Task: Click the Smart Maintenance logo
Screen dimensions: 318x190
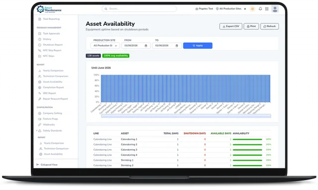Action: [x=49, y=9]
